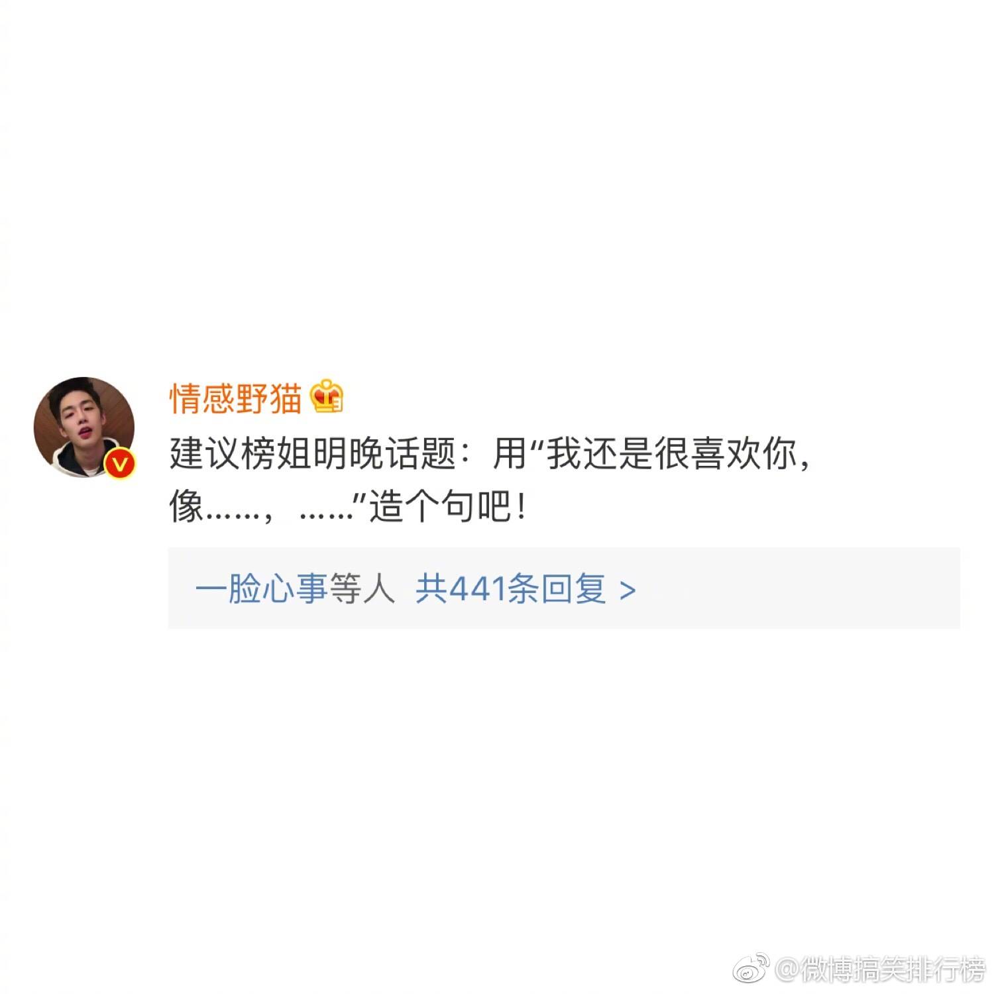994x994 pixels.
Task: Open the @微博搞笑排行榜 watermark text
Action: 880,971
